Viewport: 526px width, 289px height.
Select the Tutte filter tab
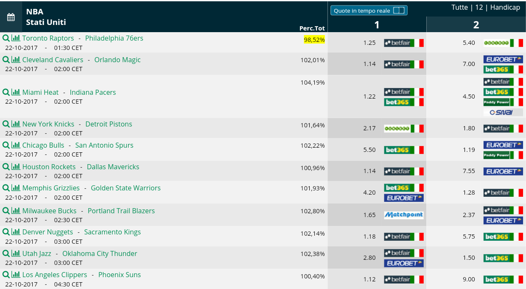pyautogui.click(x=459, y=8)
